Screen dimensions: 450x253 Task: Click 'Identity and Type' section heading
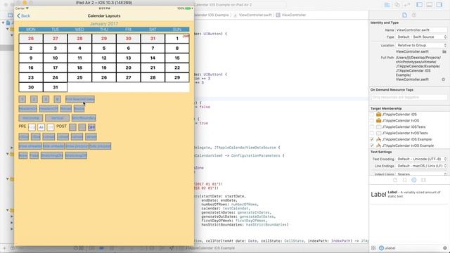click(385, 22)
